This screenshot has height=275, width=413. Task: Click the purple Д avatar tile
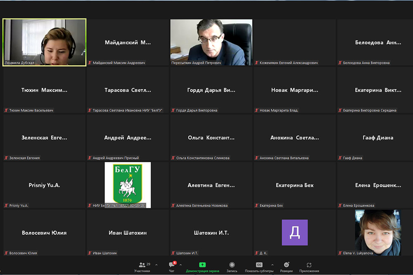point(294,232)
